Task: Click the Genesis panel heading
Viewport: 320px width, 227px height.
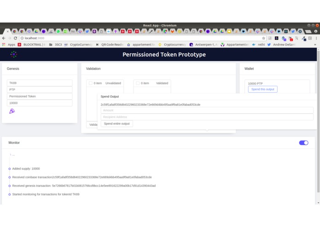Action: pos(13,68)
